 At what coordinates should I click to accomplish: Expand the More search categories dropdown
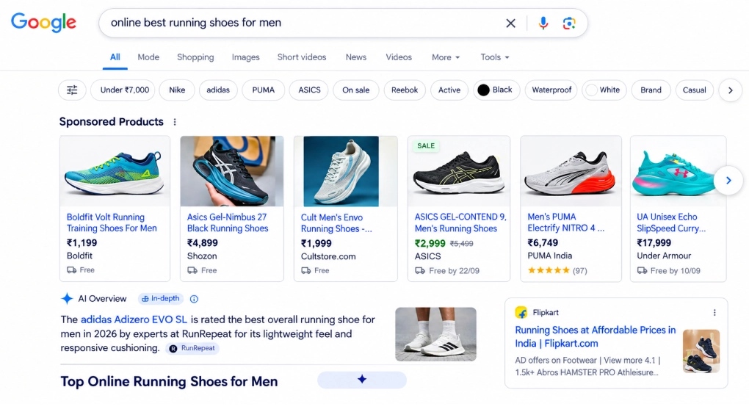[446, 57]
